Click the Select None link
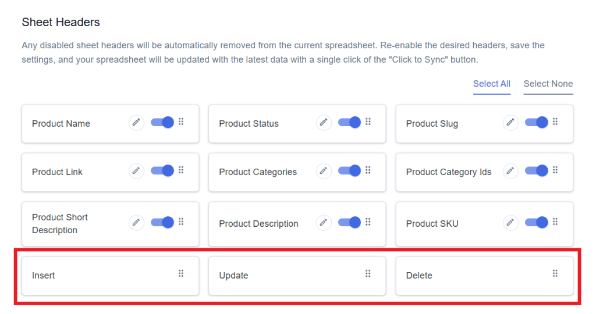This screenshot has width=596, height=314. pos(548,84)
